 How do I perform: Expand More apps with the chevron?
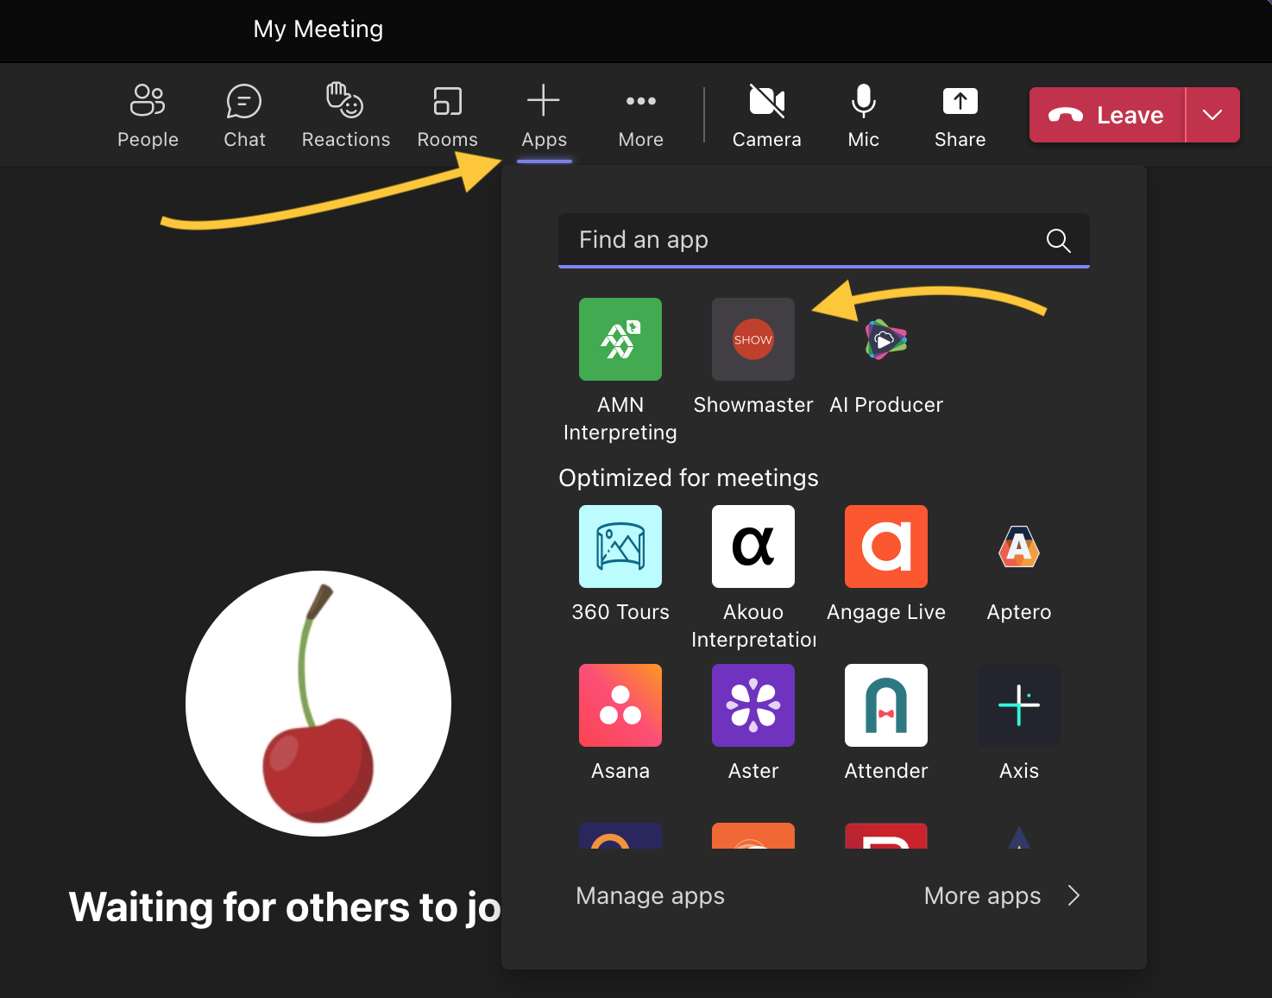tap(1074, 896)
